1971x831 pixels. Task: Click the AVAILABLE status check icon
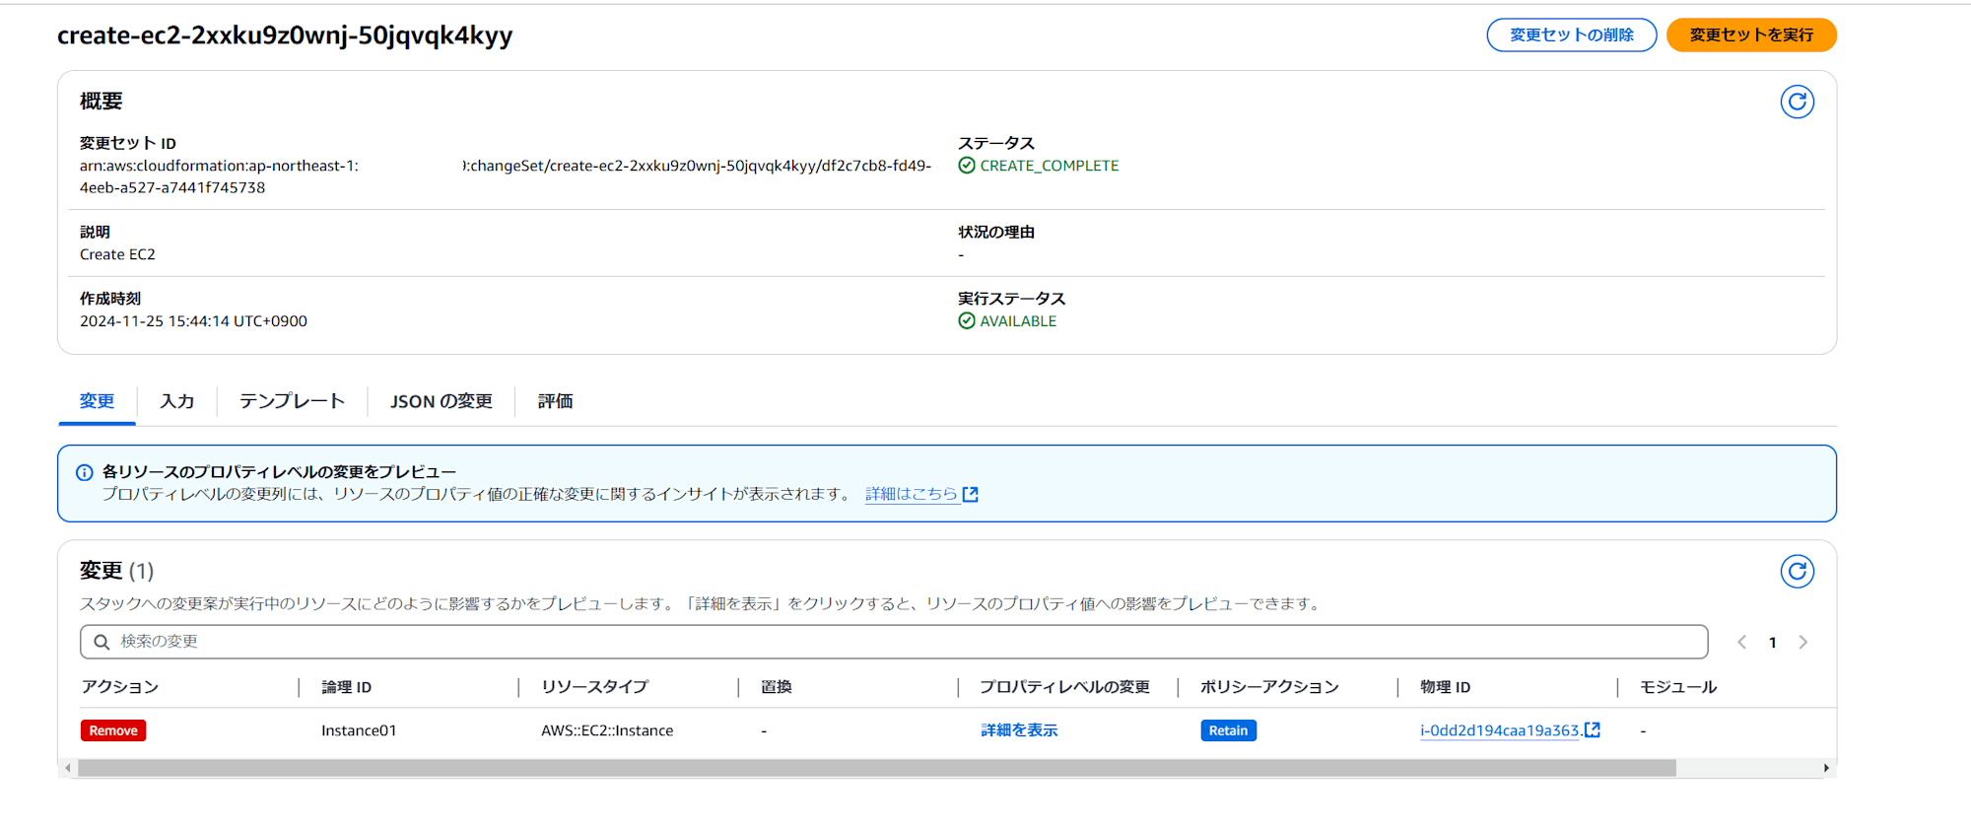(967, 320)
